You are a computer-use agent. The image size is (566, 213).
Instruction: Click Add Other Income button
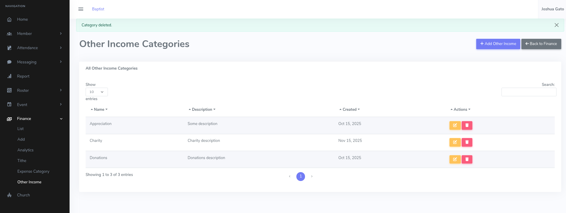498,44
